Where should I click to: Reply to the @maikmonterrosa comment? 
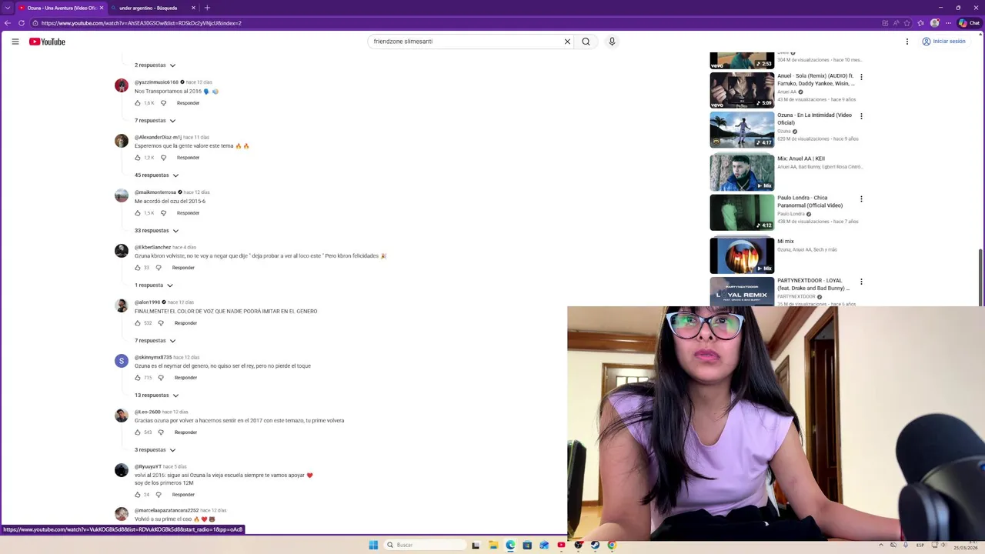click(188, 213)
